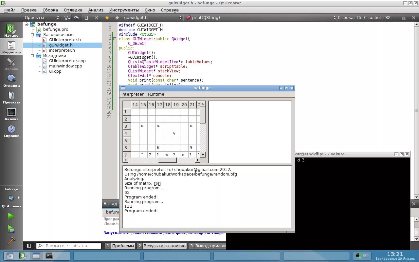The height and width of the screenshot is (262, 419).
Task: Select befunge.pro in project tree
Action: 56,29
